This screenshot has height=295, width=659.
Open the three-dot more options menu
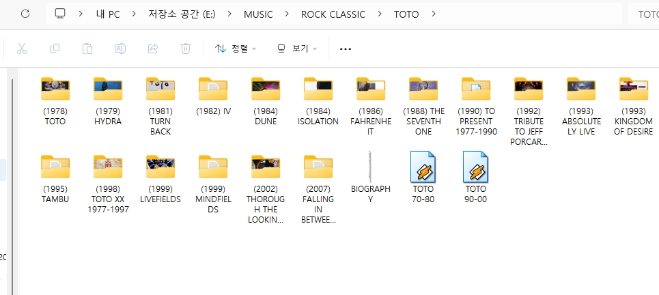click(x=346, y=48)
